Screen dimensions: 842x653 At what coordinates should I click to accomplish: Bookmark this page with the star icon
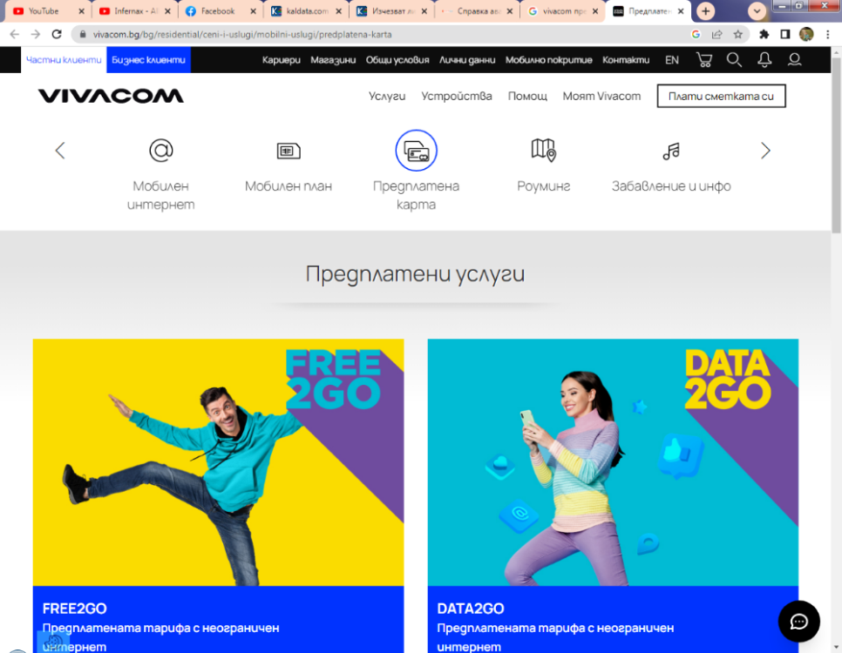click(x=737, y=34)
